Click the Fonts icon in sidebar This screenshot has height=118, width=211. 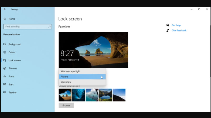(5, 77)
